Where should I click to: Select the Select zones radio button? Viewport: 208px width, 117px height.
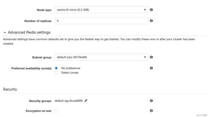[56, 73]
